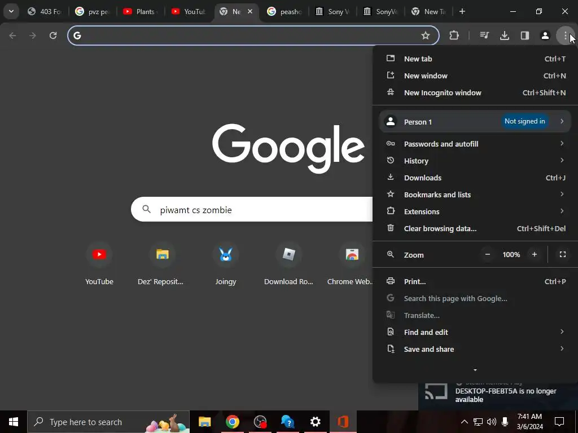Open the downloads toolbar icon
This screenshot has width=578, height=433.
pos(505,36)
